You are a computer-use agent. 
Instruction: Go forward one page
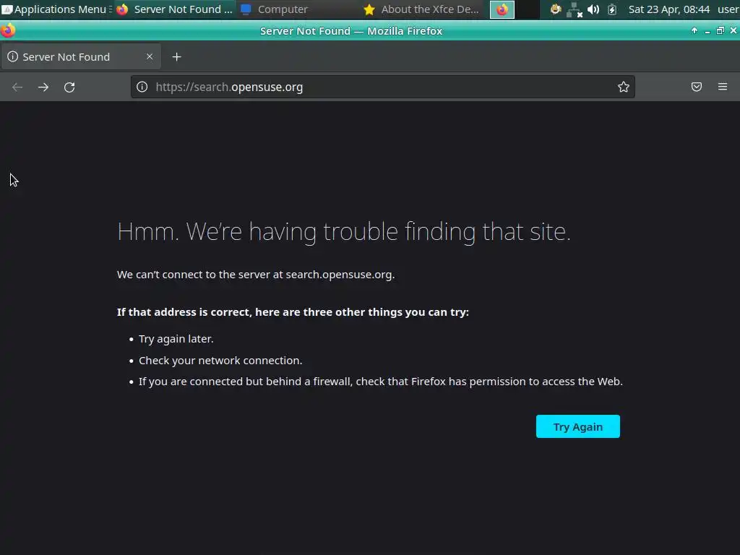[43, 87]
